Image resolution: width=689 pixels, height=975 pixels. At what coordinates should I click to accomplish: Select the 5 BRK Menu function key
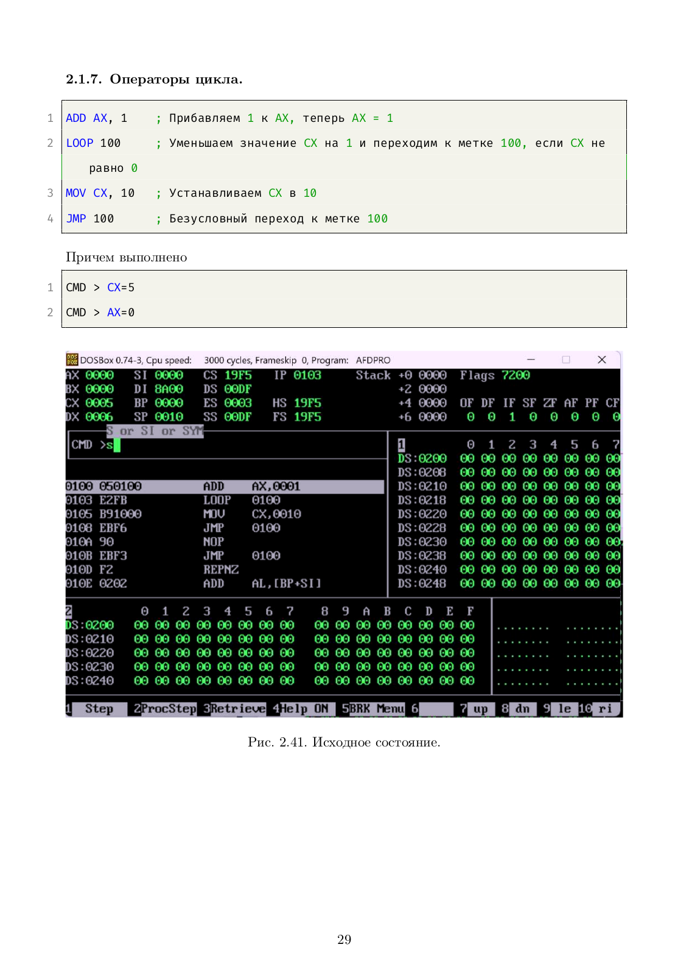(x=373, y=709)
